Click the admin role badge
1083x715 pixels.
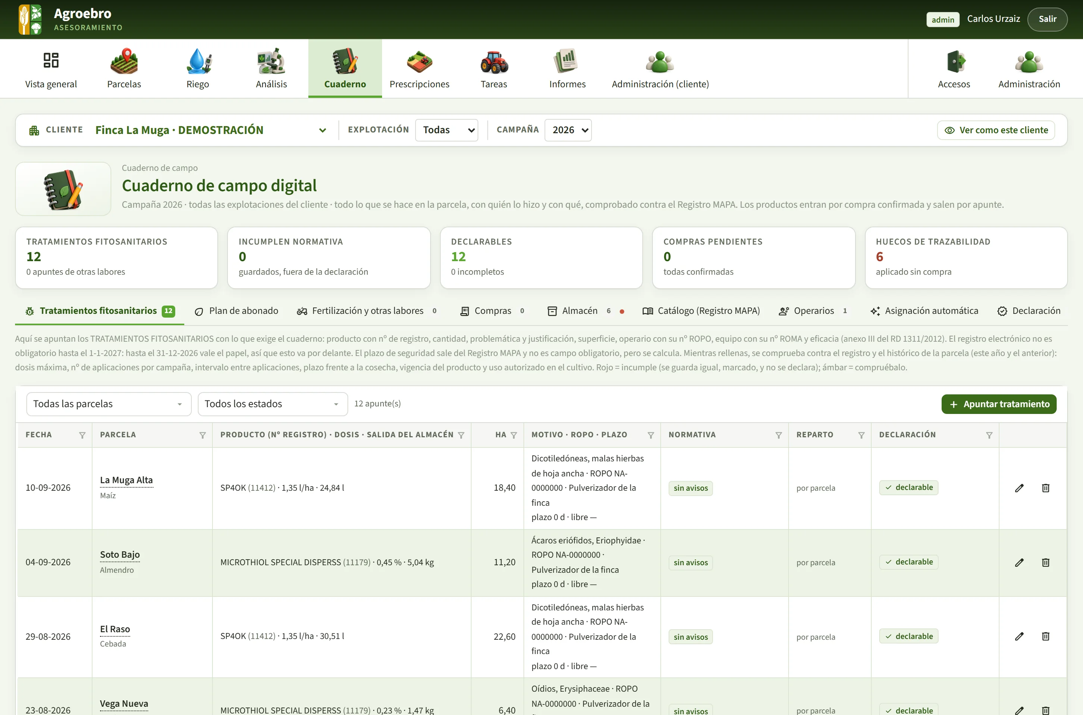point(943,20)
